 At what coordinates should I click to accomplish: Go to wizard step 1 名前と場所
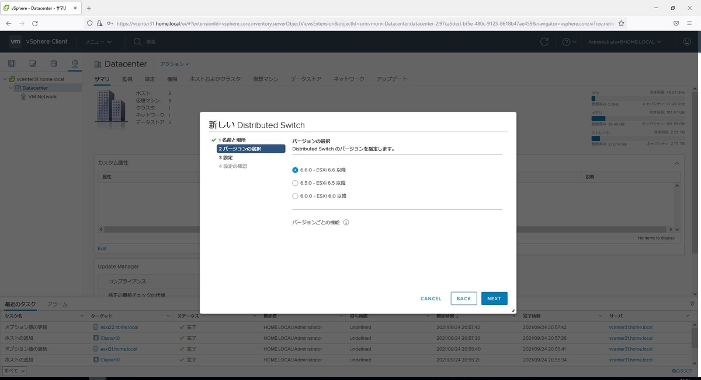pyautogui.click(x=232, y=140)
